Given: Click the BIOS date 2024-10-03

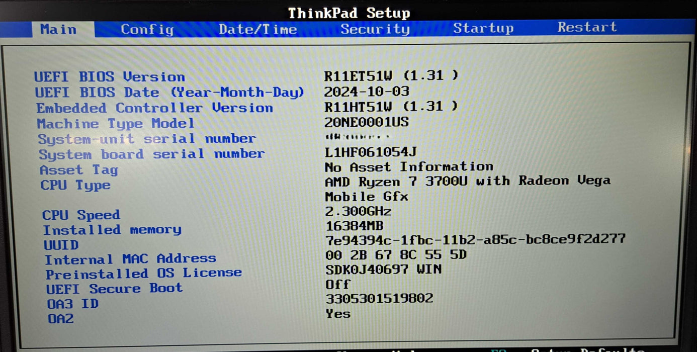Looking at the screenshot, I should click(367, 92).
